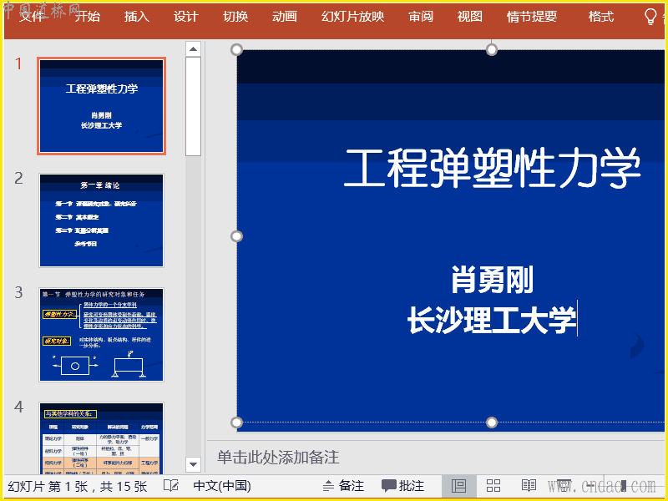Viewport: 668px width, 501px height.
Task: Click the middle-left selection handle
Action: pos(236,236)
